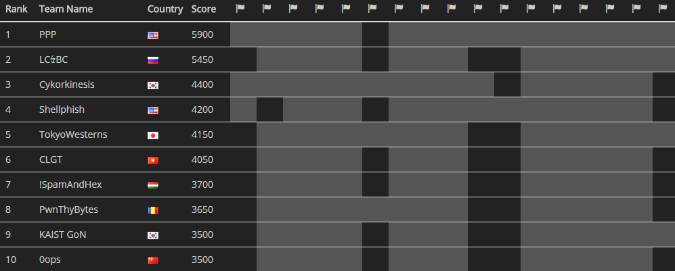The image size is (675, 271).
Task: Click the Team Name column header
Action: 66,9
